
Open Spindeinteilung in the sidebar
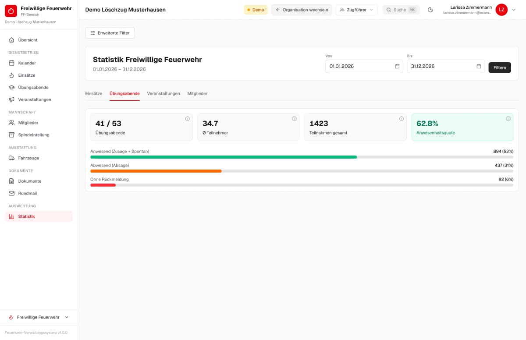pos(39,135)
